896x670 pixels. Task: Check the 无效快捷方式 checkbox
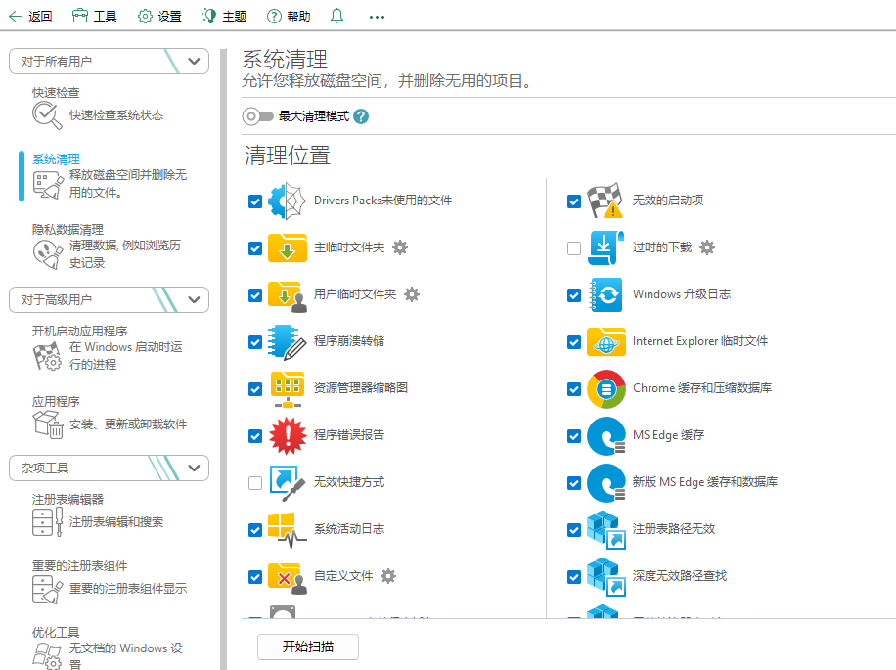pyautogui.click(x=255, y=483)
